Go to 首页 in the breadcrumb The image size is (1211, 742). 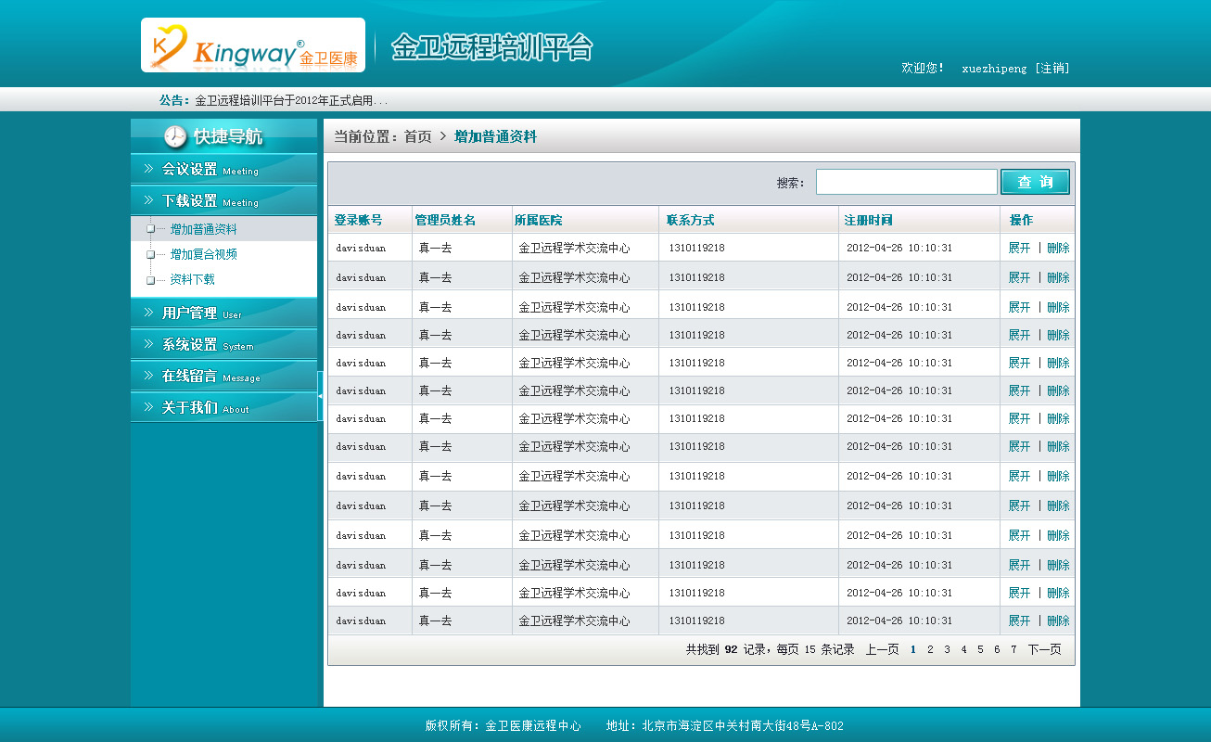[x=418, y=136]
